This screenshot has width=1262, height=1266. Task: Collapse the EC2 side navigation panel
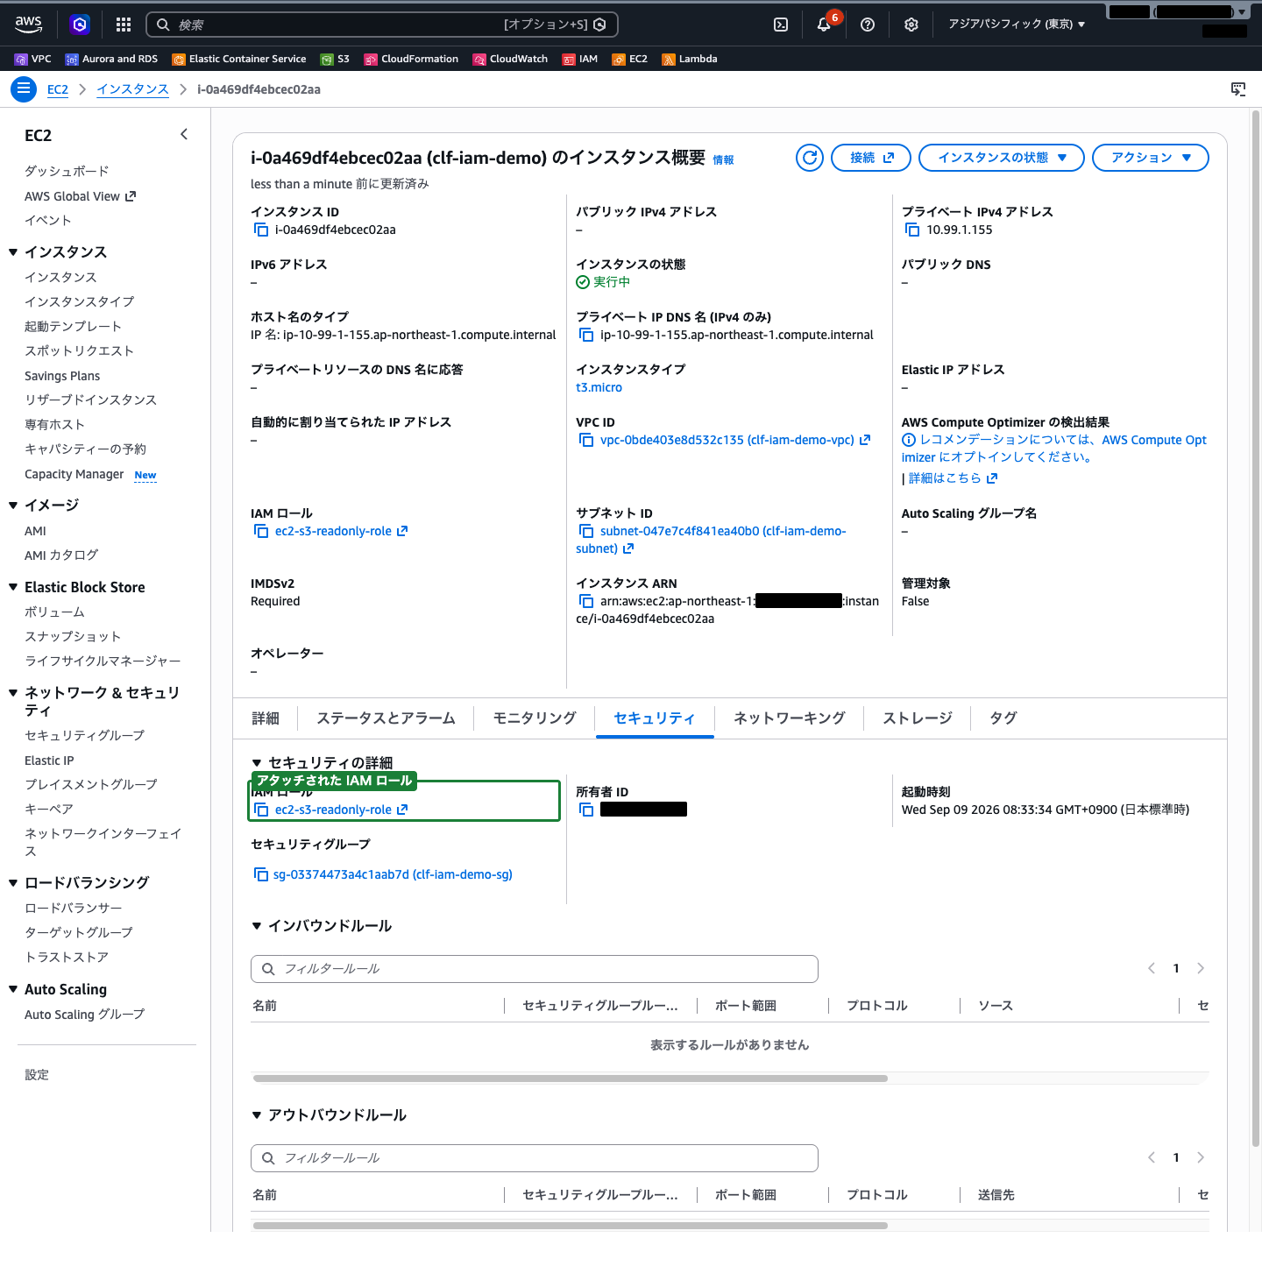pyautogui.click(x=184, y=134)
